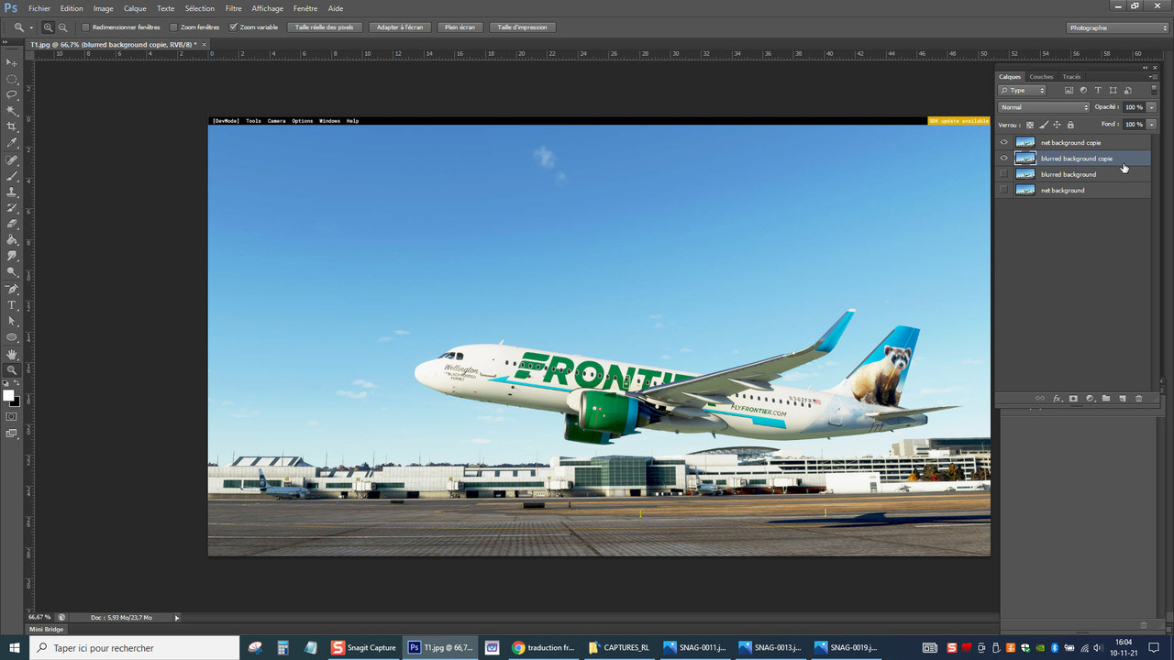Toggle Quick Mask mode
1174x660 pixels.
pos(12,417)
